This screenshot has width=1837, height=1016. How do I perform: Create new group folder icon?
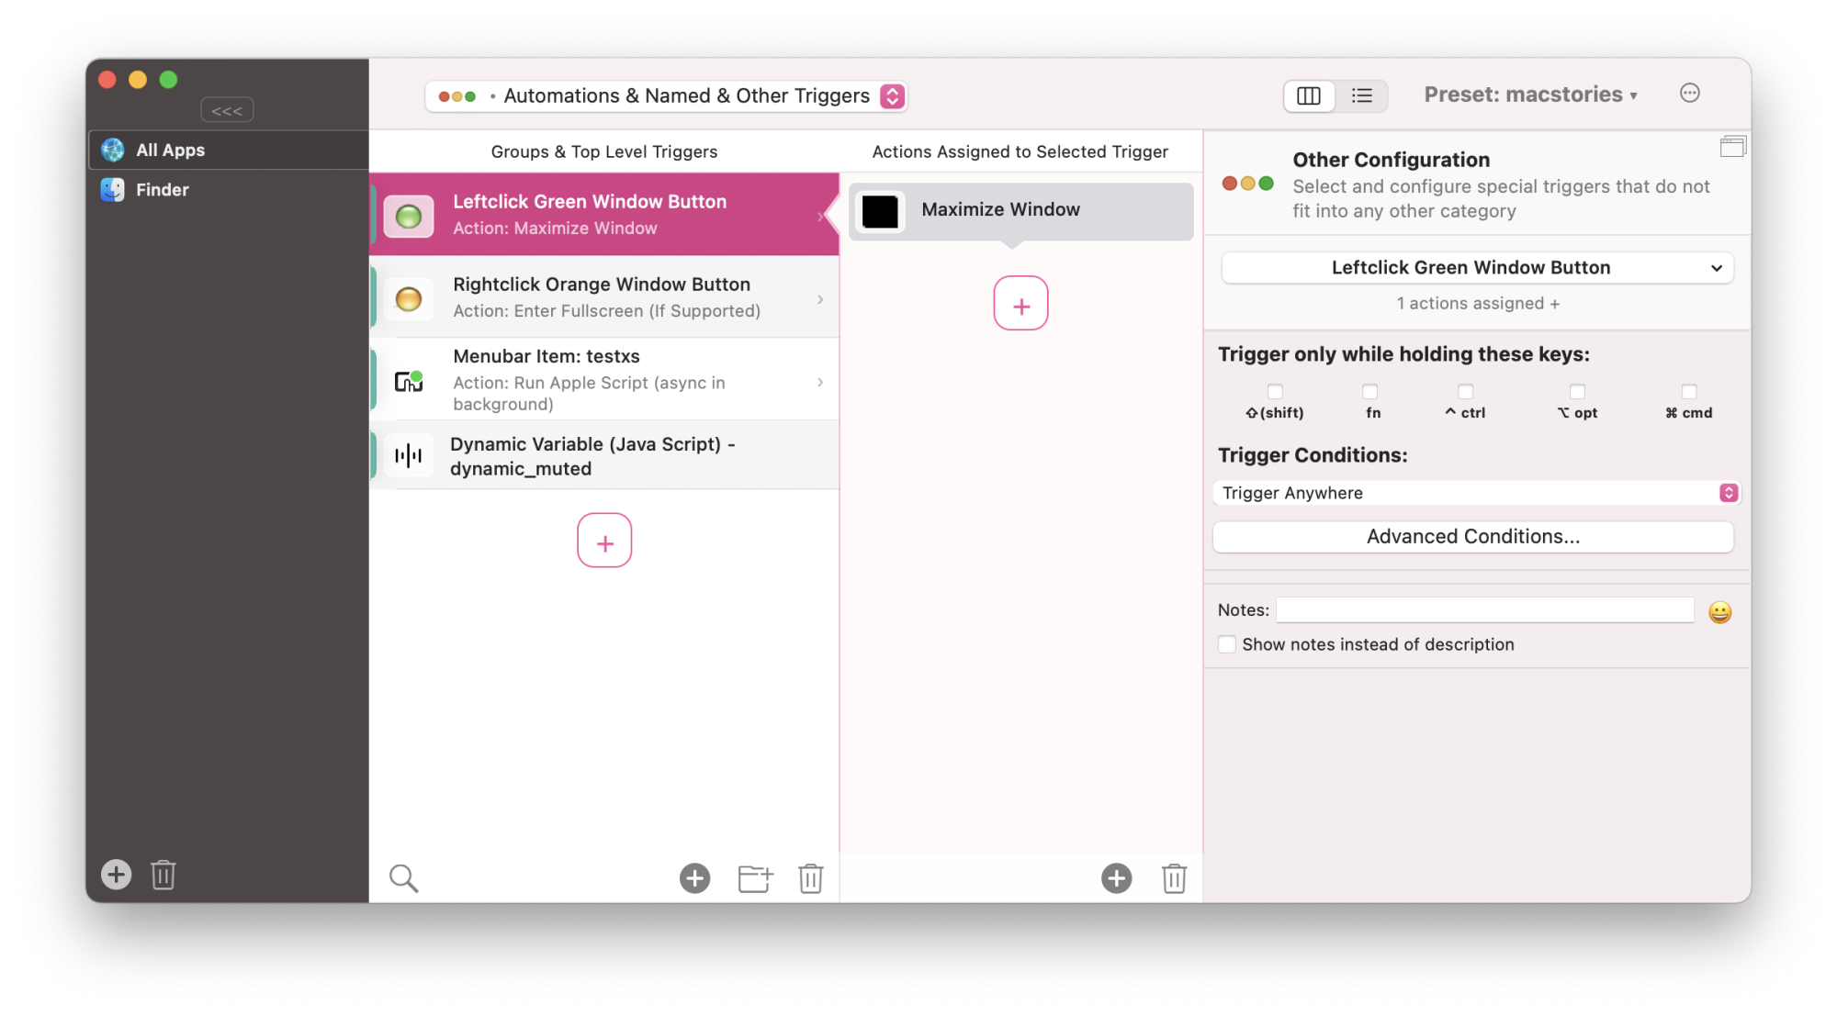tap(755, 878)
